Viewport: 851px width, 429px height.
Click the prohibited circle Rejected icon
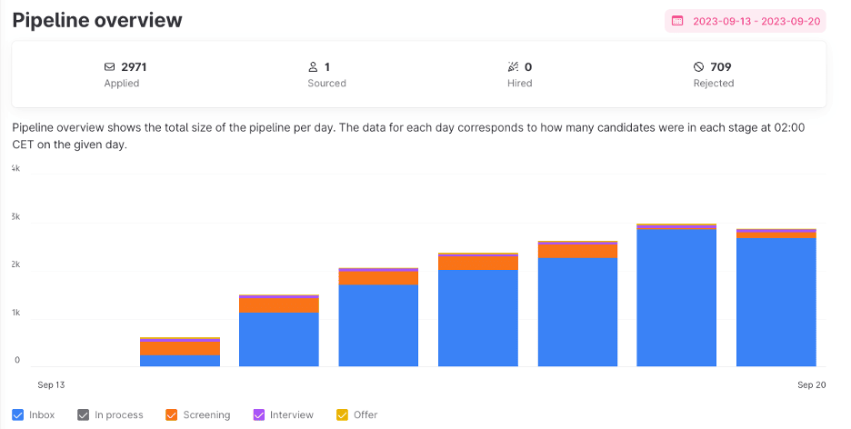point(698,66)
